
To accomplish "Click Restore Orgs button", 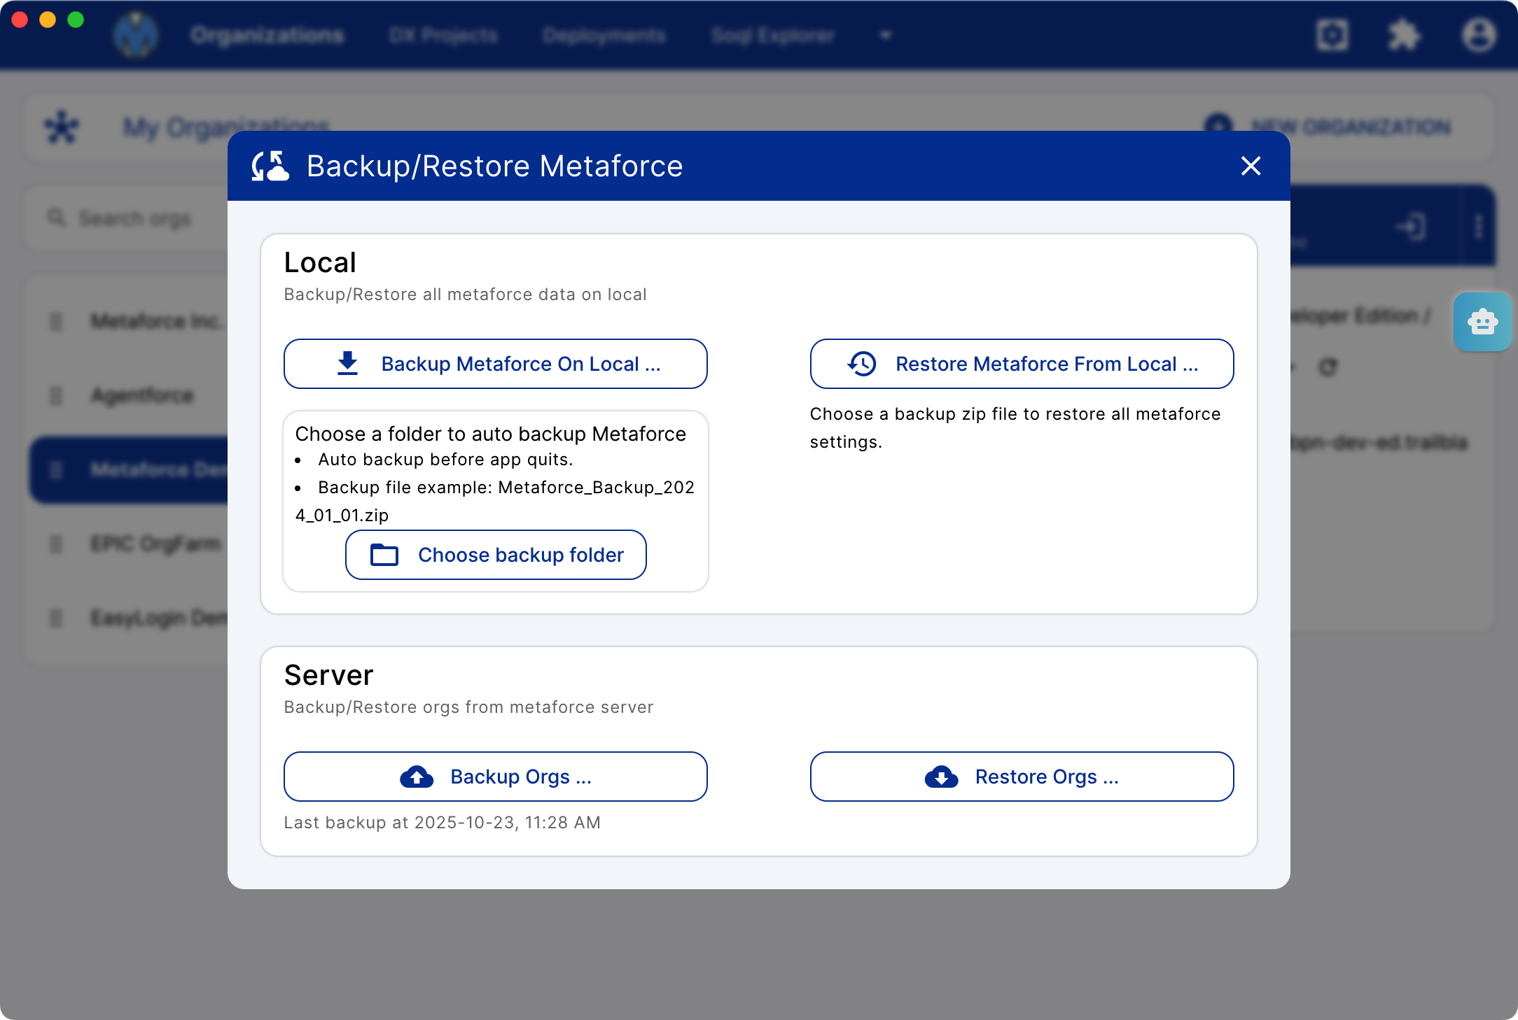I will pyautogui.click(x=1022, y=777).
